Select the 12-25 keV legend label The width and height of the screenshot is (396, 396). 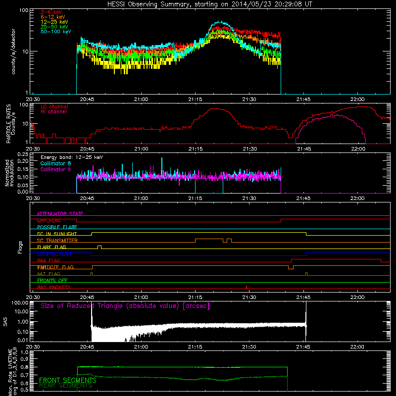[54, 22]
